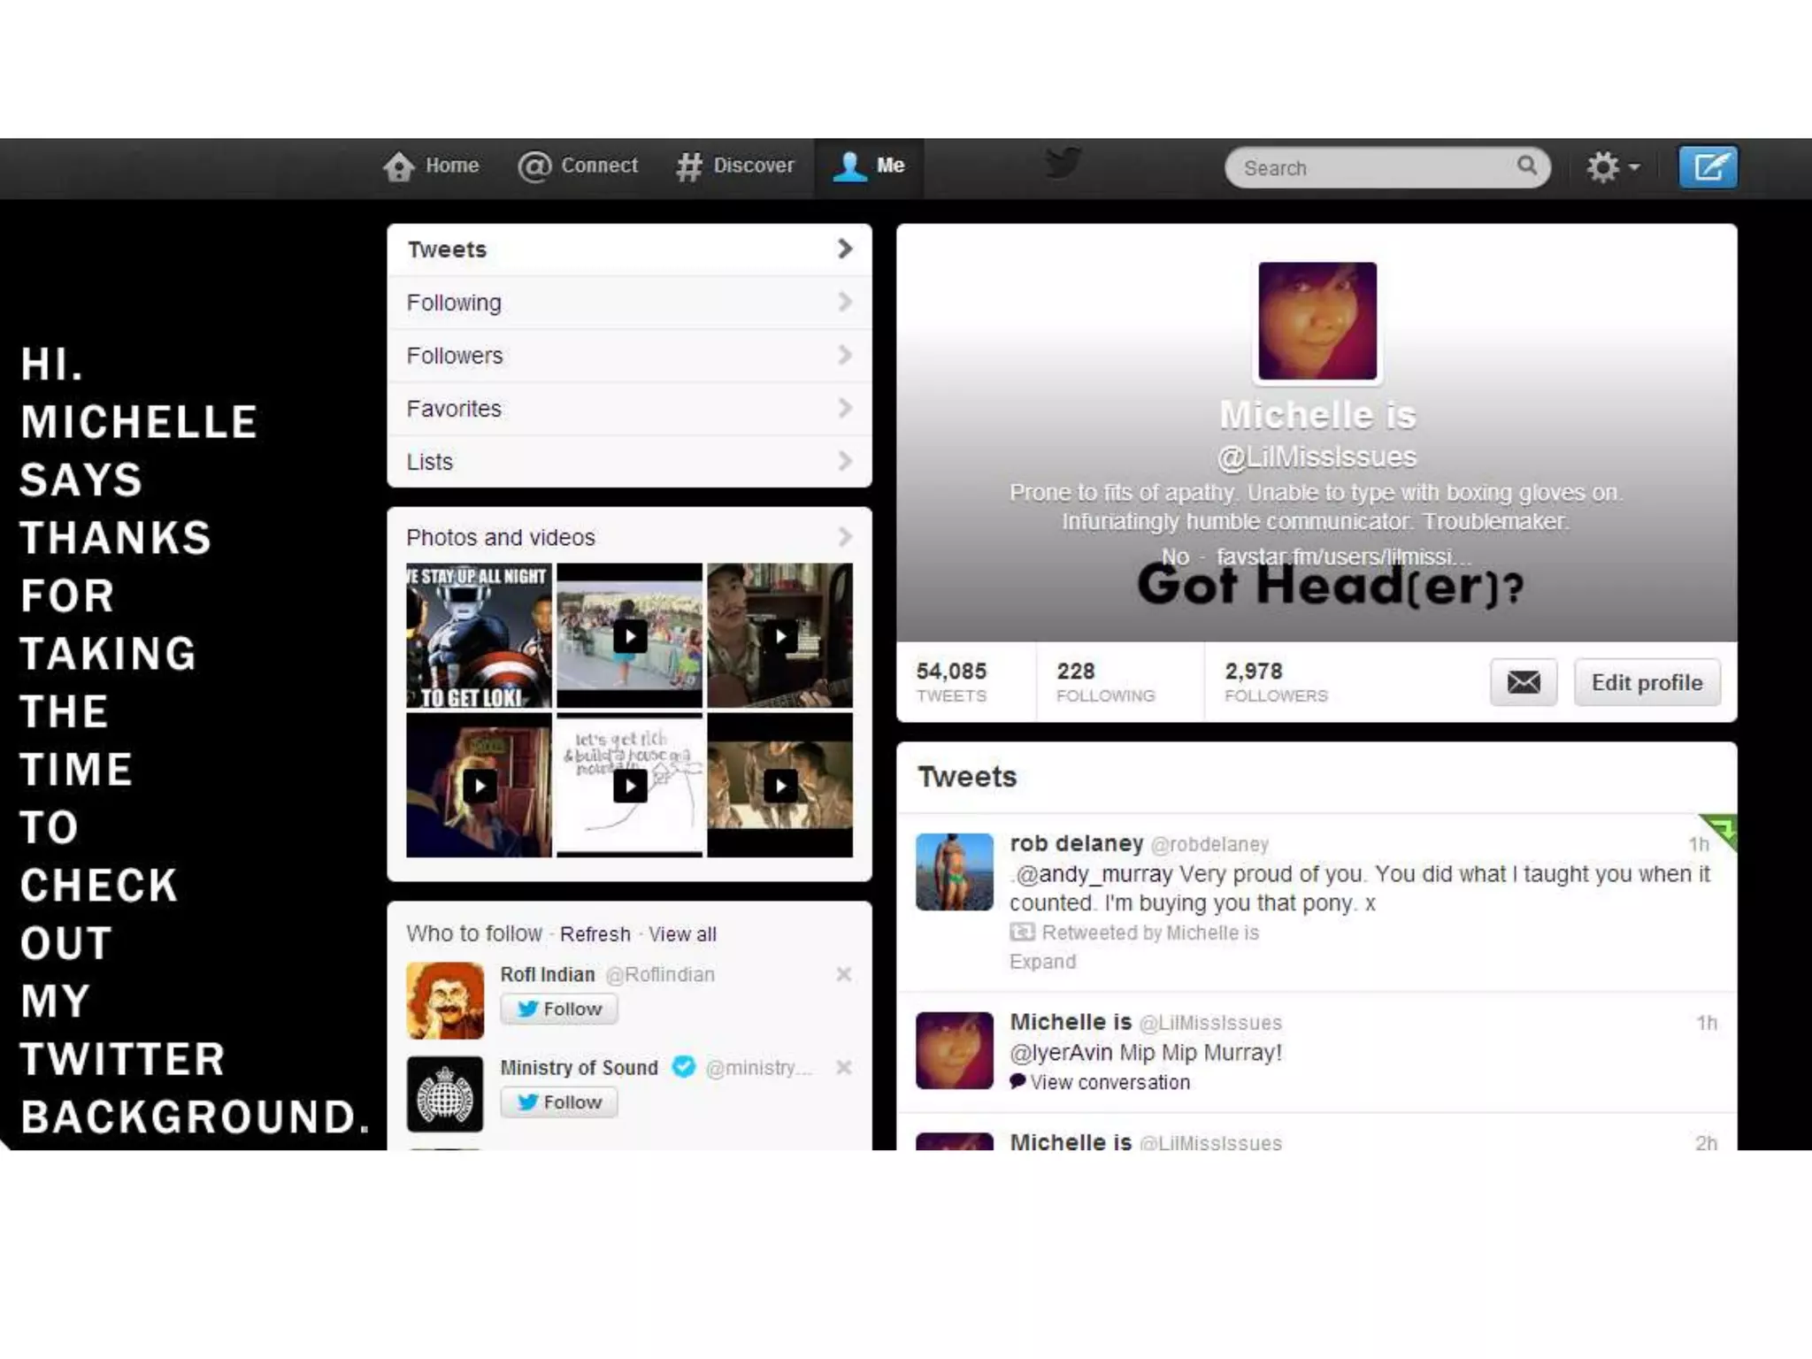
Task: Click the search magnifier icon
Action: [1527, 165]
